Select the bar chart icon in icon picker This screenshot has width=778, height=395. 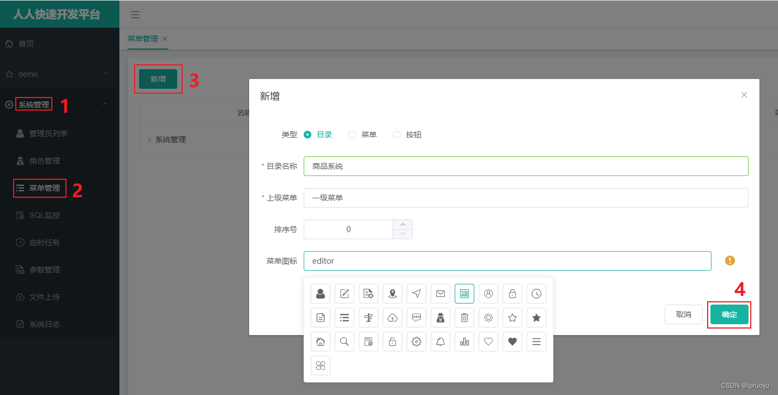pos(465,342)
